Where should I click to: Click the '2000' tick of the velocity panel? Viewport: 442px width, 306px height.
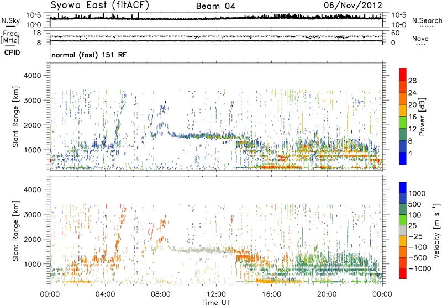pyautogui.click(x=32, y=239)
